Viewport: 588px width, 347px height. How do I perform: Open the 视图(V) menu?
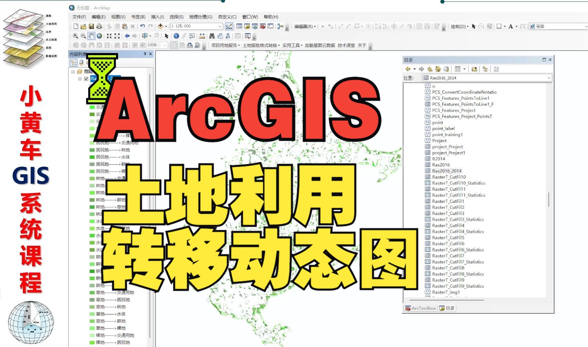tap(118, 17)
